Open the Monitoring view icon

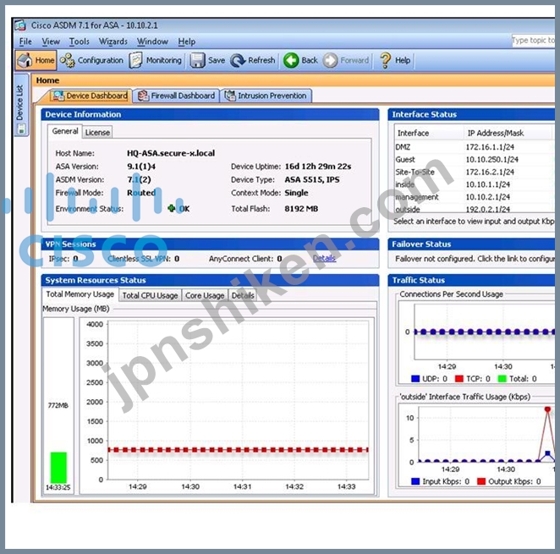135,60
